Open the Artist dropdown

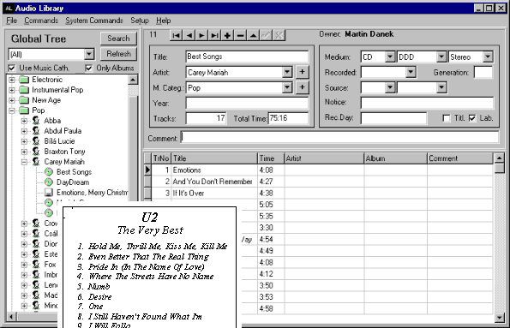click(287, 72)
